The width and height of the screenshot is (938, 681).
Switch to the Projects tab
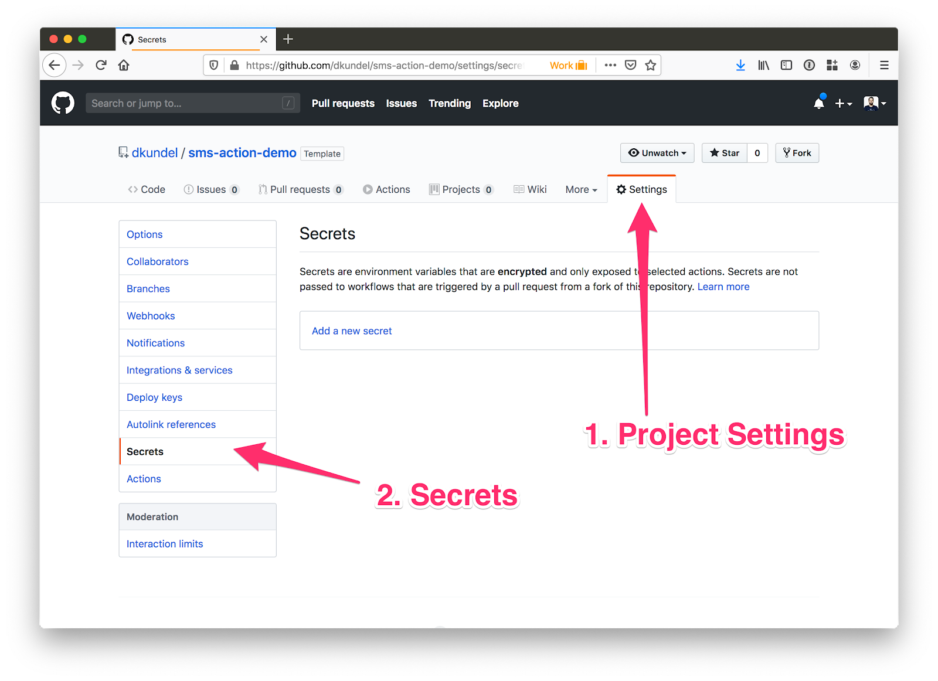pyautogui.click(x=461, y=189)
